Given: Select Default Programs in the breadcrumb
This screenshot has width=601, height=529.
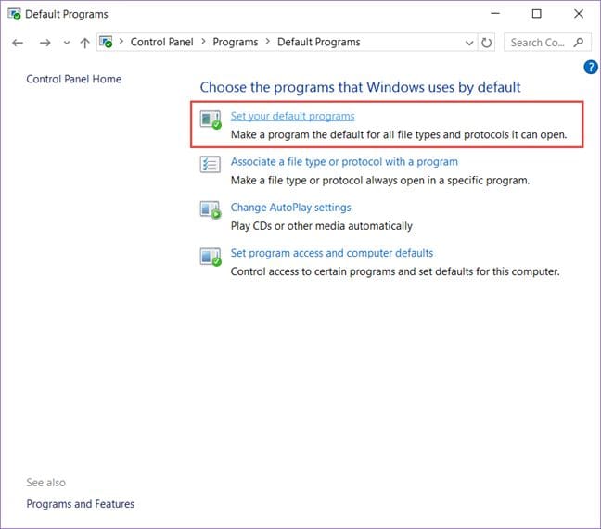Looking at the screenshot, I should tap(318, 42).
